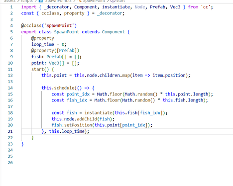
Task: Click 'this.point.length' on line 15
Action: [187, 94]
